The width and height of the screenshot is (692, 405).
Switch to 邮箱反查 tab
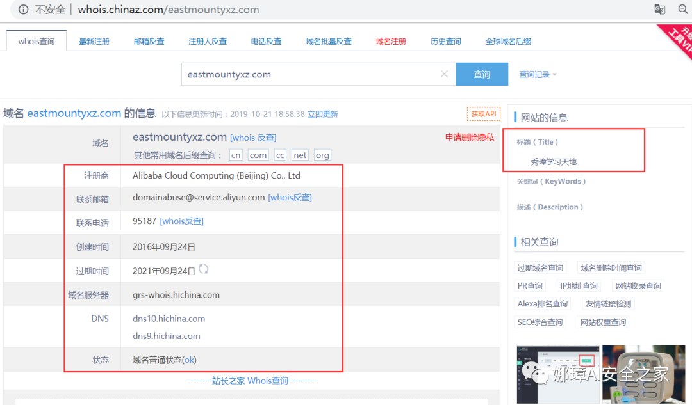pos(149,42)
